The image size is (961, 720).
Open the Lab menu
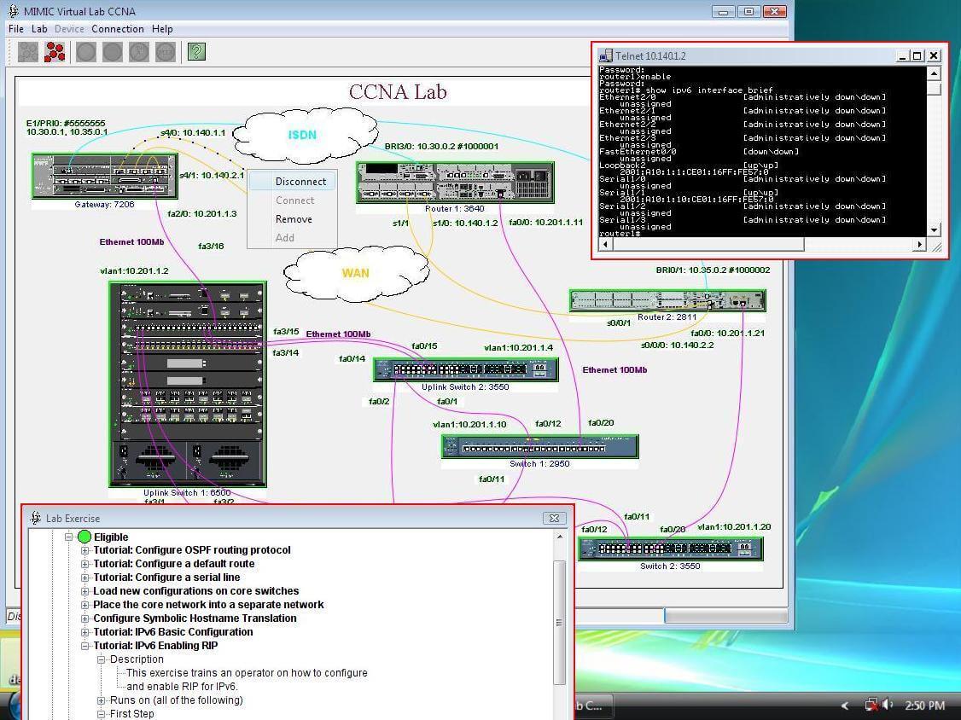pyautogui.click(x=39, y=29)
